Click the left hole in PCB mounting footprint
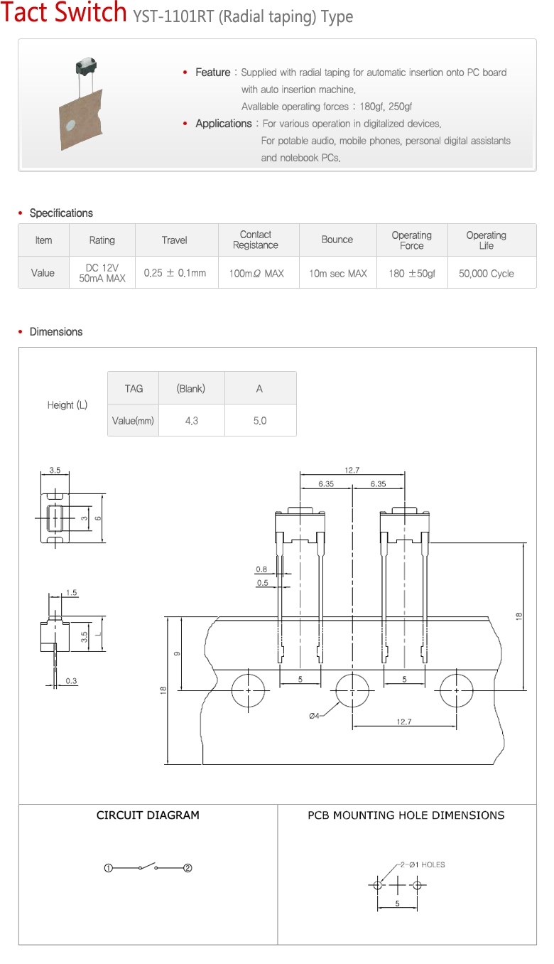This screenshot has height=964, width=554. pos(378,885)
